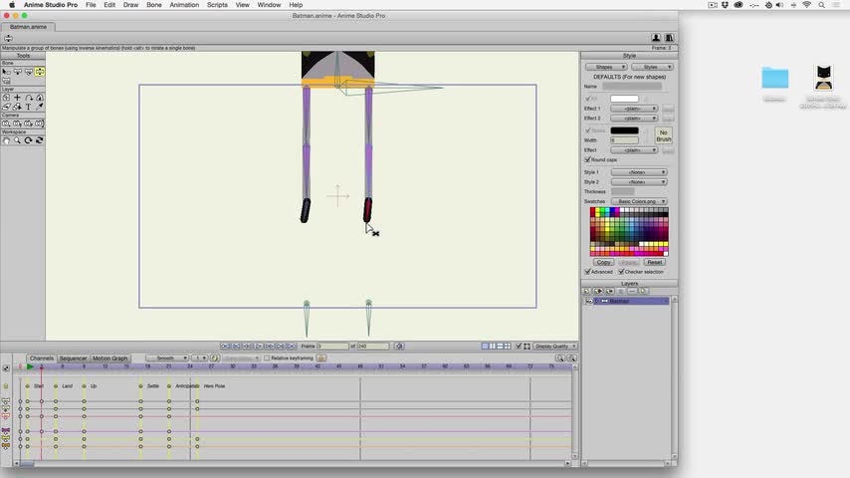850x478 pixels.
Task: Open the Swatches Basic Colors.png dropdown
Action: pos(638,201)
